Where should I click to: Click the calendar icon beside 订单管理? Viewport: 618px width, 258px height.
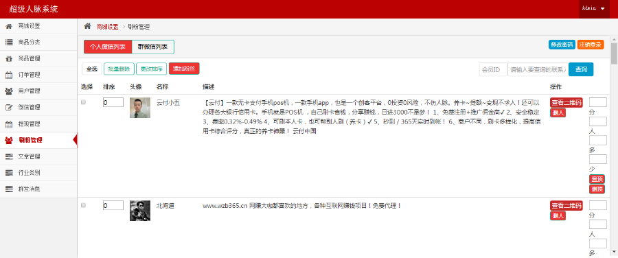tap(9, 75)
